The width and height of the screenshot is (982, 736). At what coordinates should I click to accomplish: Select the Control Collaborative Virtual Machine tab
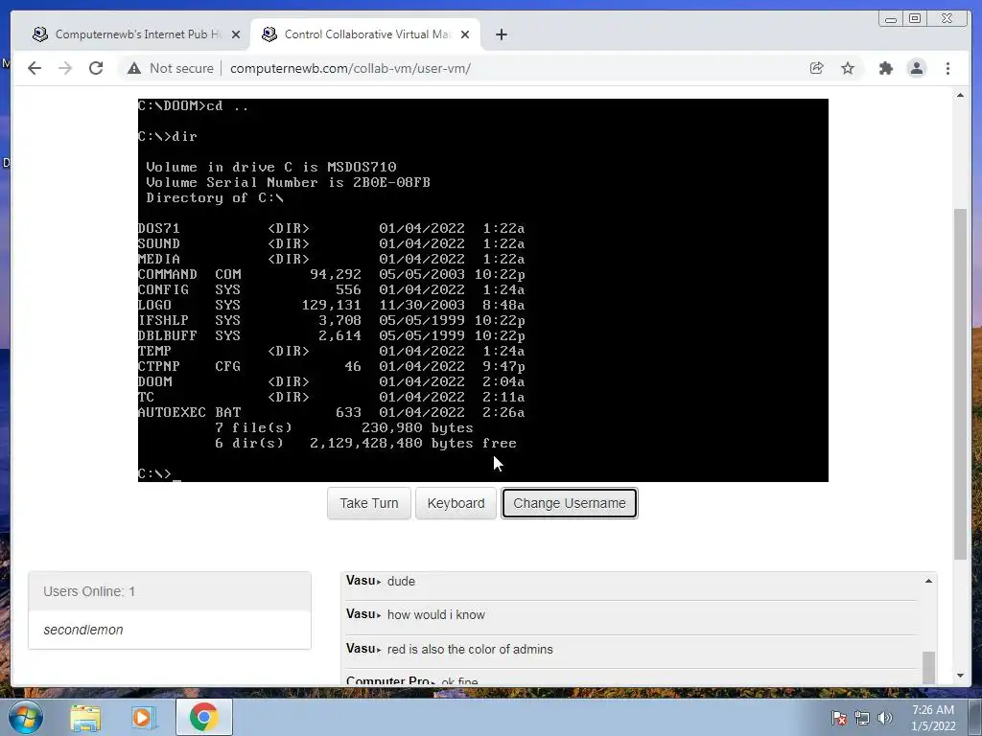[365, 34]
